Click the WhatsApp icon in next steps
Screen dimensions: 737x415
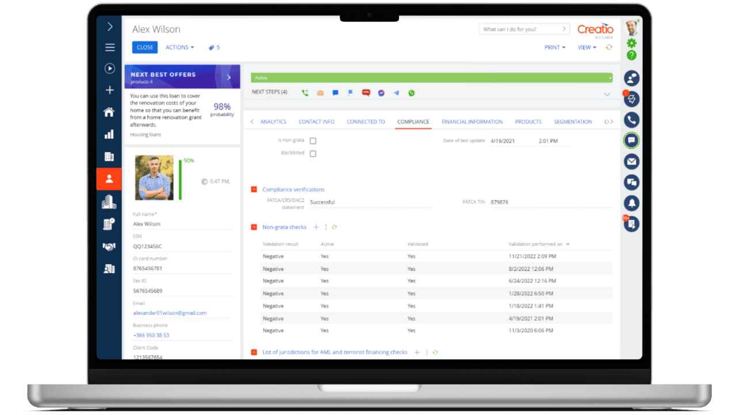pos(411,93)
